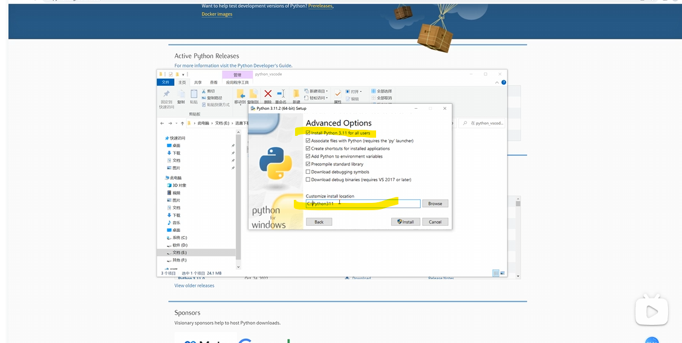Open 'Docker images' link on webpage

[x=216, y=14]
